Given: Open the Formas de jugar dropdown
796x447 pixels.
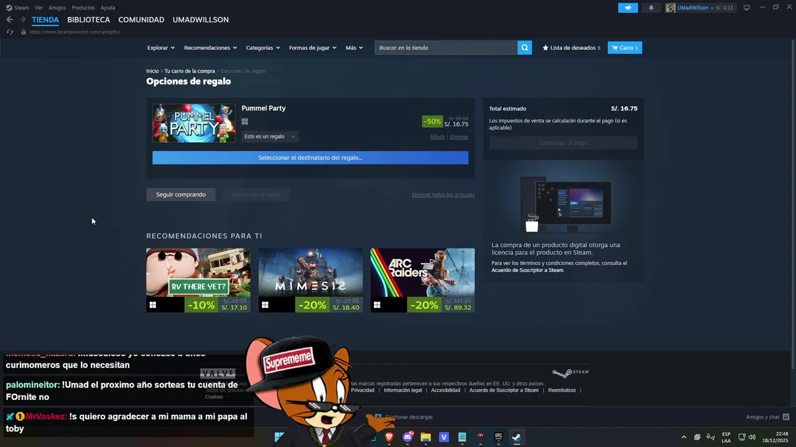Looking at the screenshot, I should point(312,48).
